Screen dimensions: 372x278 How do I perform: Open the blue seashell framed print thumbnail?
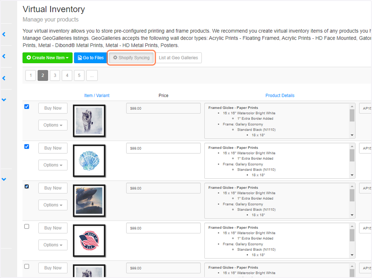(89, 161)
